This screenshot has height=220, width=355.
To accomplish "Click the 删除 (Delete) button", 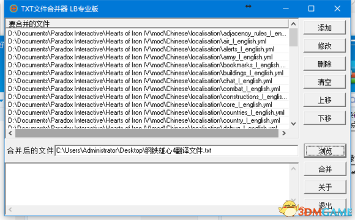I will tap(324, 64).
